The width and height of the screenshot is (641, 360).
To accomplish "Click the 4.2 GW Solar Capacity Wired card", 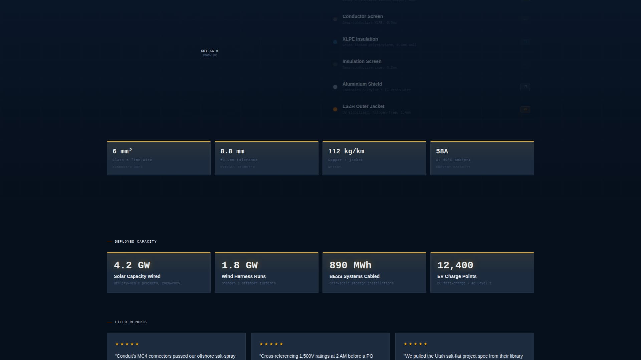I will 159,272.
